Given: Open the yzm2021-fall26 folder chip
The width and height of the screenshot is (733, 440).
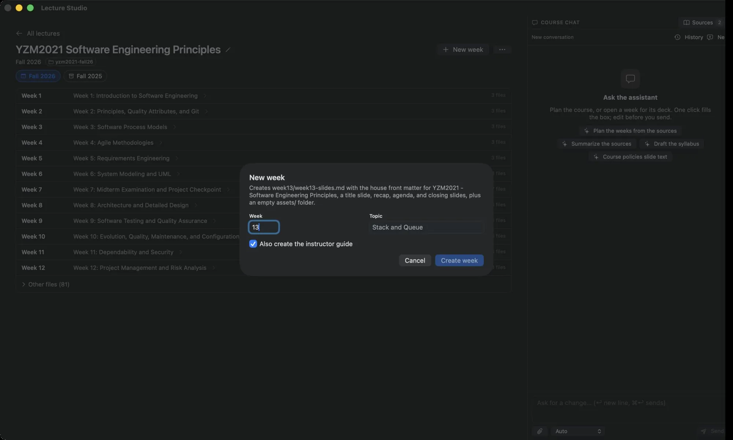Looking at the screenshot, I should [71, 62].
